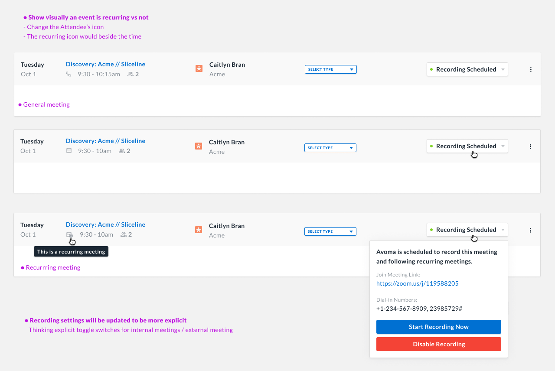555x371 pixels.
Task: Open the zoom.us/j/119588205 meeting link
Action: pyautogui.click(x=417, y=283)
